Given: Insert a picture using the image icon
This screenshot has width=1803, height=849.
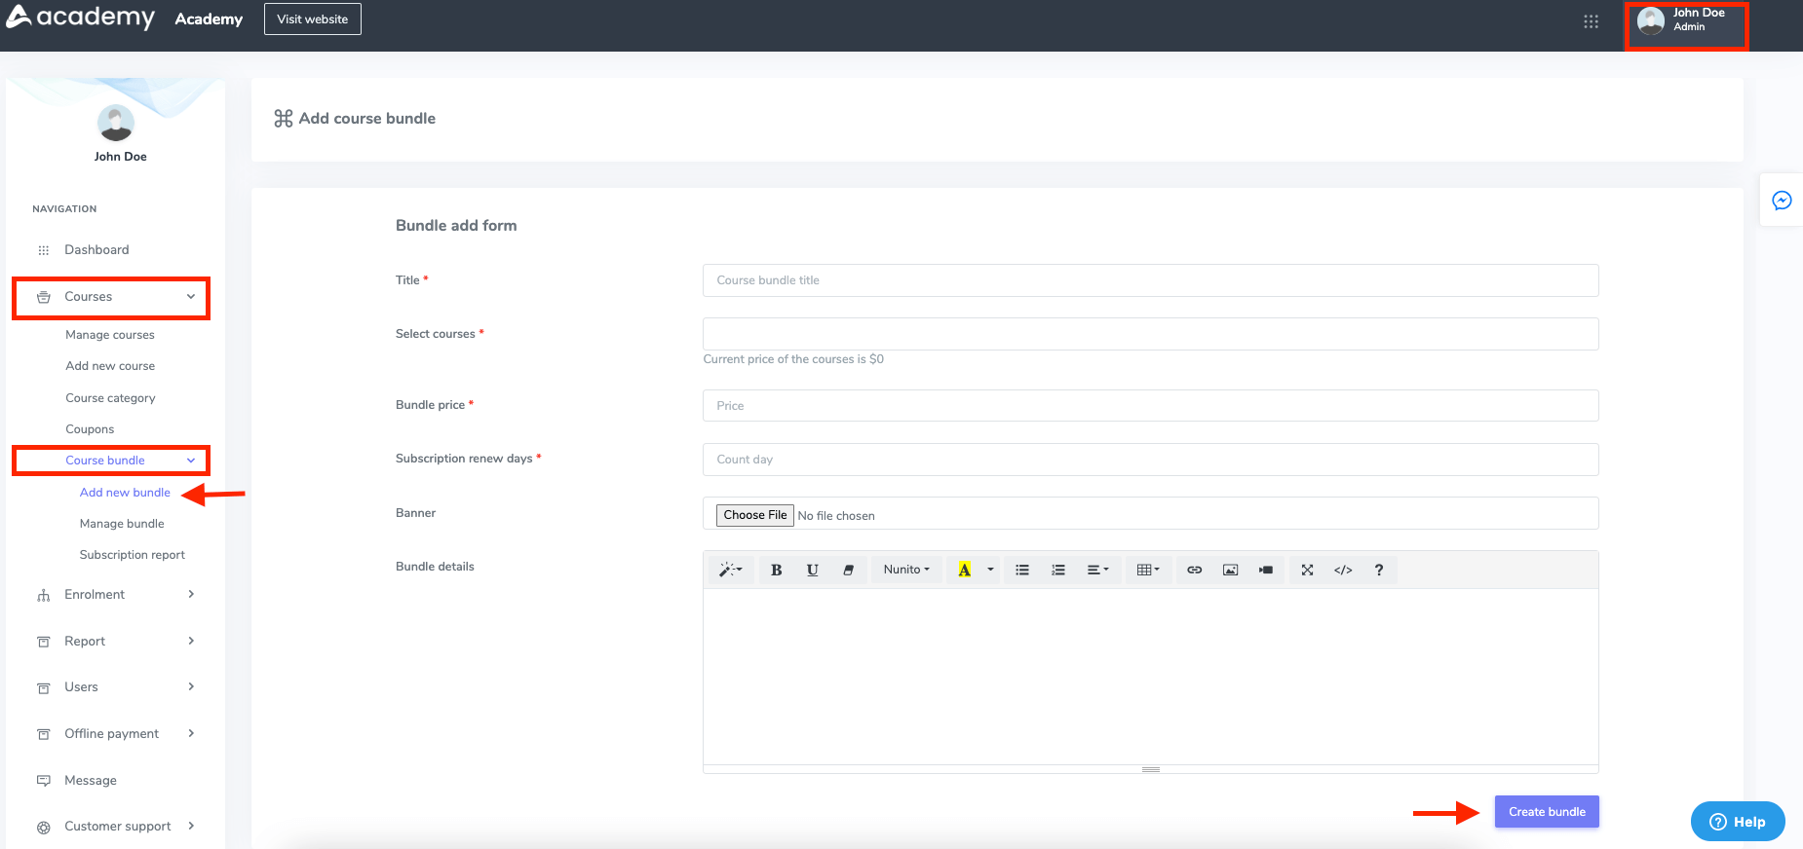Looking at the screenshot, I should (x=1230, y=571).
